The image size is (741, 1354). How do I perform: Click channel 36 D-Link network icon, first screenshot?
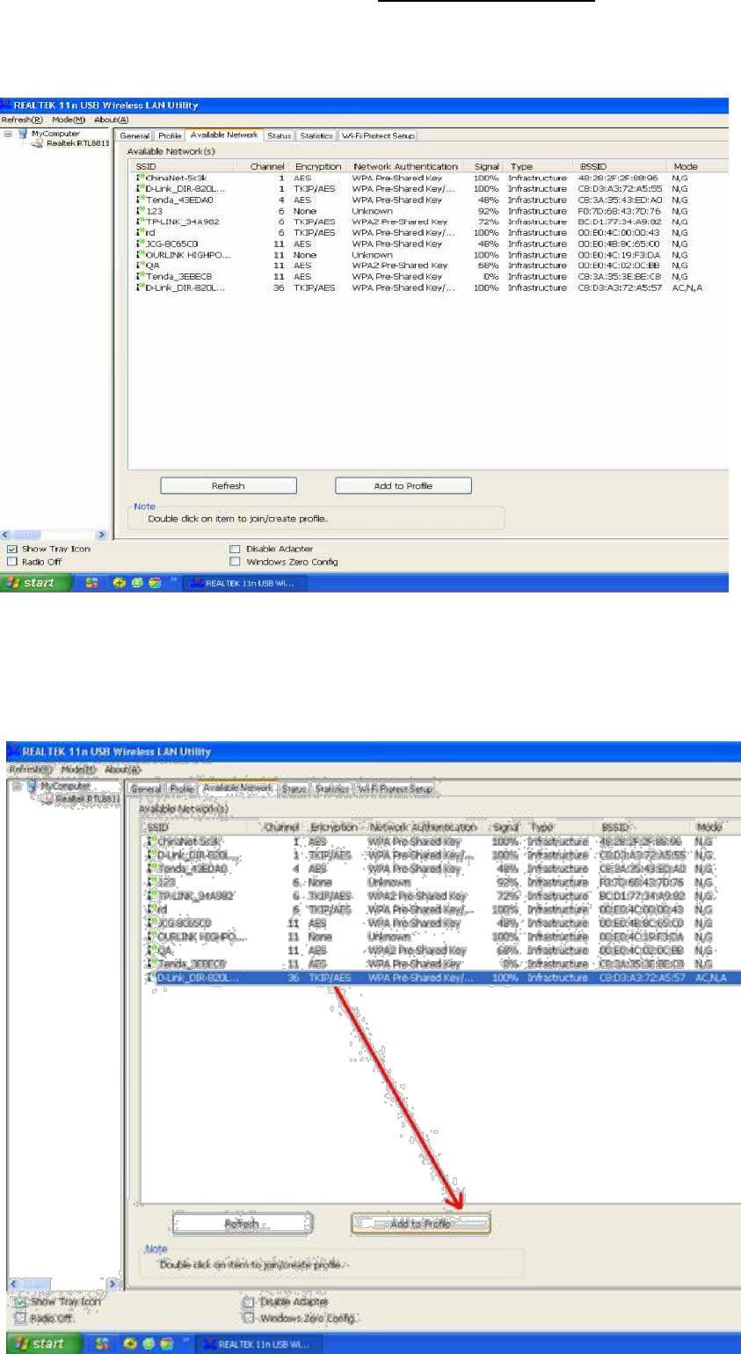click(x=141, y=288)
